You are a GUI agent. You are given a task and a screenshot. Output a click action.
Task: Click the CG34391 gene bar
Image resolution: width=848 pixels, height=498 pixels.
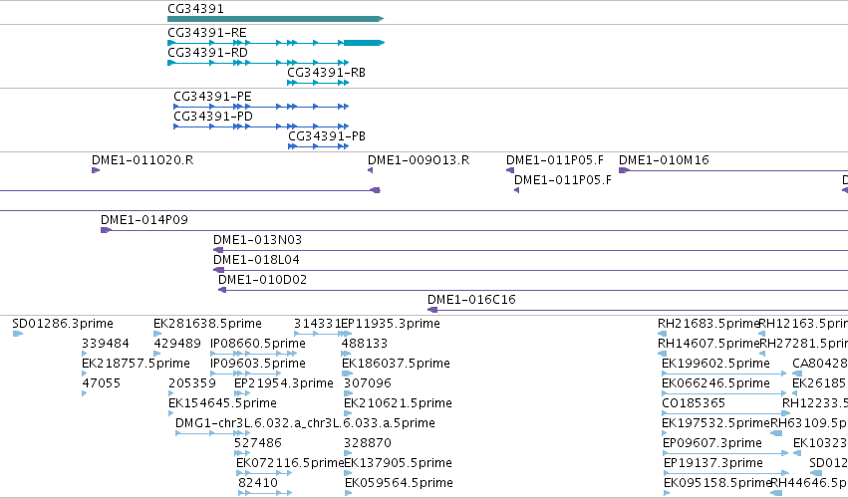pyautogui.click(x=275, y=19)
